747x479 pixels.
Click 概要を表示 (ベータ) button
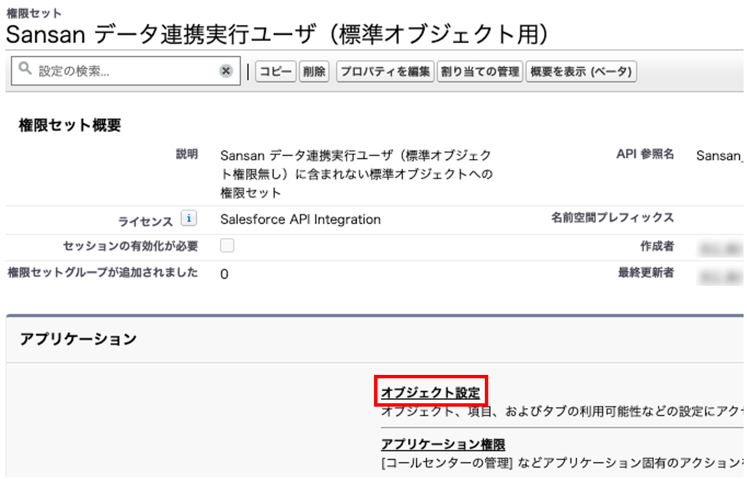(x=581, y=71)
